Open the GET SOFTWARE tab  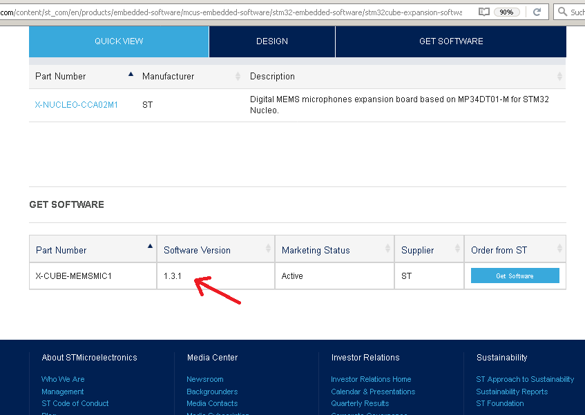coord(451,41)
